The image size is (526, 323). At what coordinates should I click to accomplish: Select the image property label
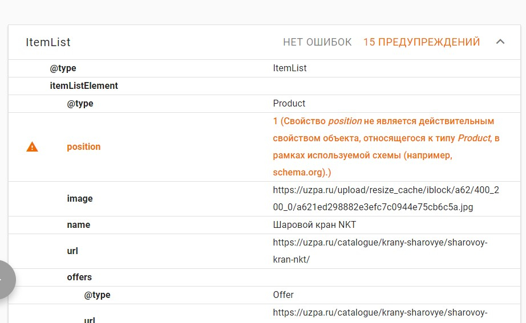80,199
